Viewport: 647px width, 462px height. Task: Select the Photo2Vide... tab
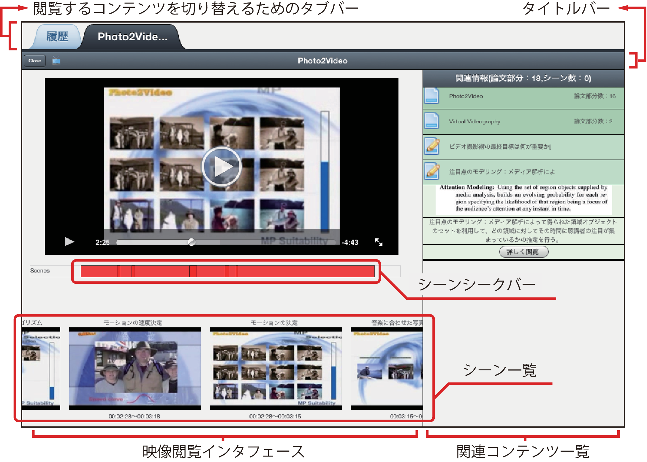point(132,36)
